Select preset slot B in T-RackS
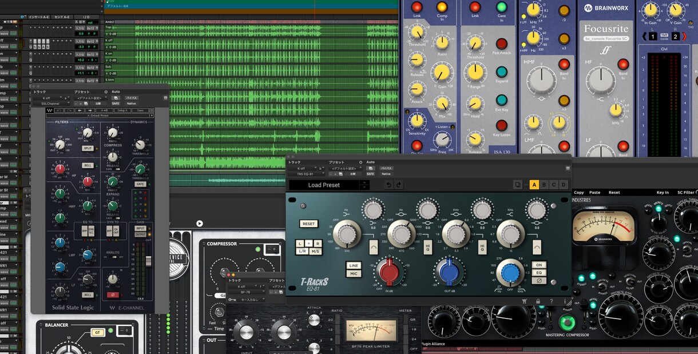Screen dimensions: 698x354 544,185
